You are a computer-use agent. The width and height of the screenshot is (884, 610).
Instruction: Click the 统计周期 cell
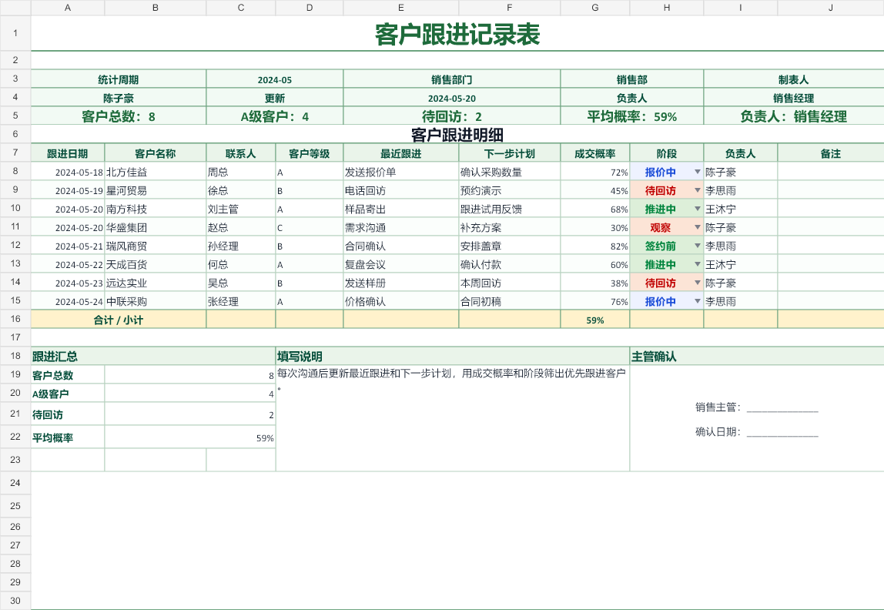click(x=119, y=79)
